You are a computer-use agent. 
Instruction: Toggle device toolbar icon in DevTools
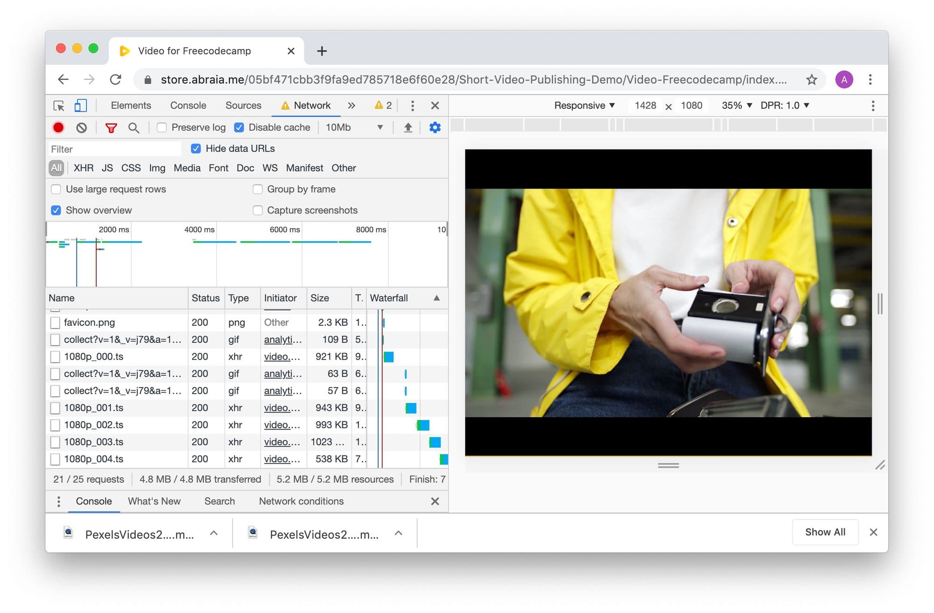pos(80,105)
